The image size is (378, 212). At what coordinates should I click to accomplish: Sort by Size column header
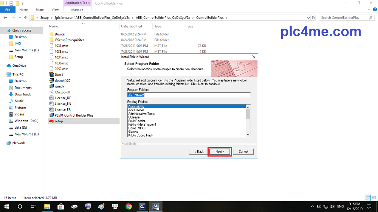click(x=191, y=26)
